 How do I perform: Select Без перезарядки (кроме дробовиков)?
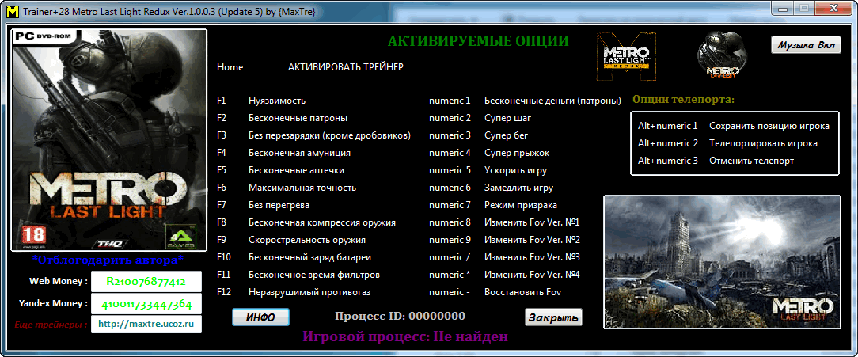pyautogui.click(x=329, y=135)
